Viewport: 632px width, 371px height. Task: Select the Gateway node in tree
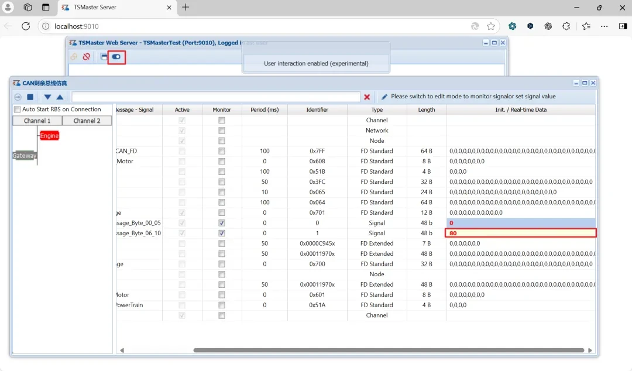click(24, 156)
